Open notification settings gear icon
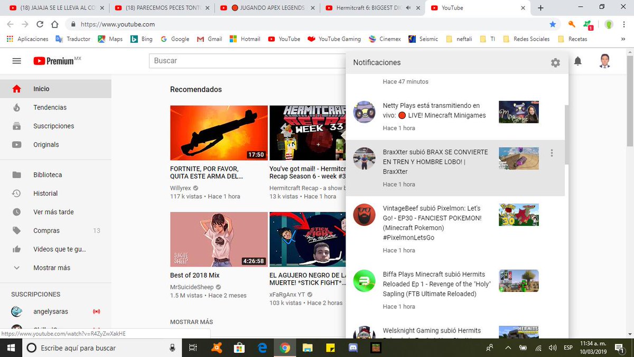 555,62
